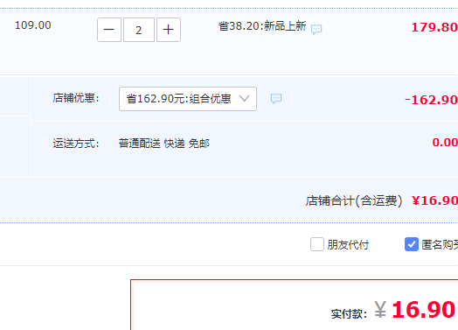Screen dimensions: 458x330
Task: Click the 普通配送 快递 免邮 shipping text
Action: point(163,144)
